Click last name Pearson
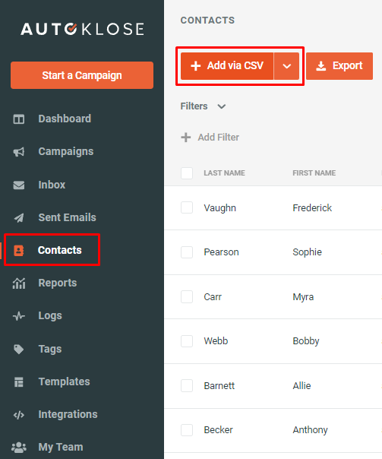 coord(221,252)
